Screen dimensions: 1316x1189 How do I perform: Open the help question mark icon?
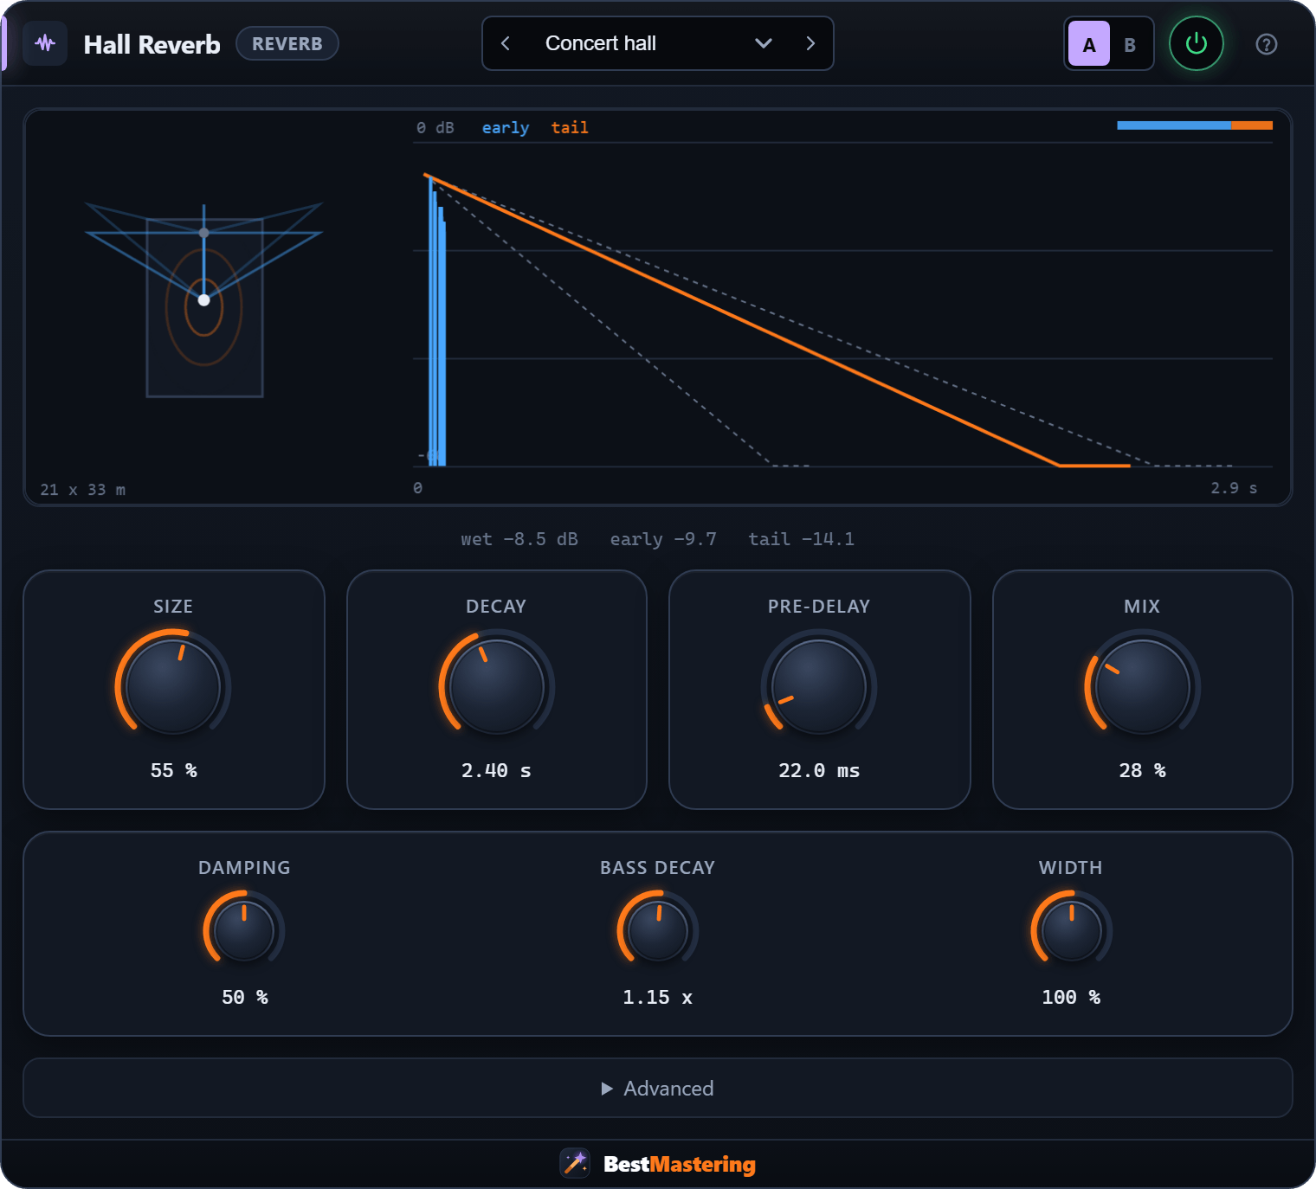1266,44
